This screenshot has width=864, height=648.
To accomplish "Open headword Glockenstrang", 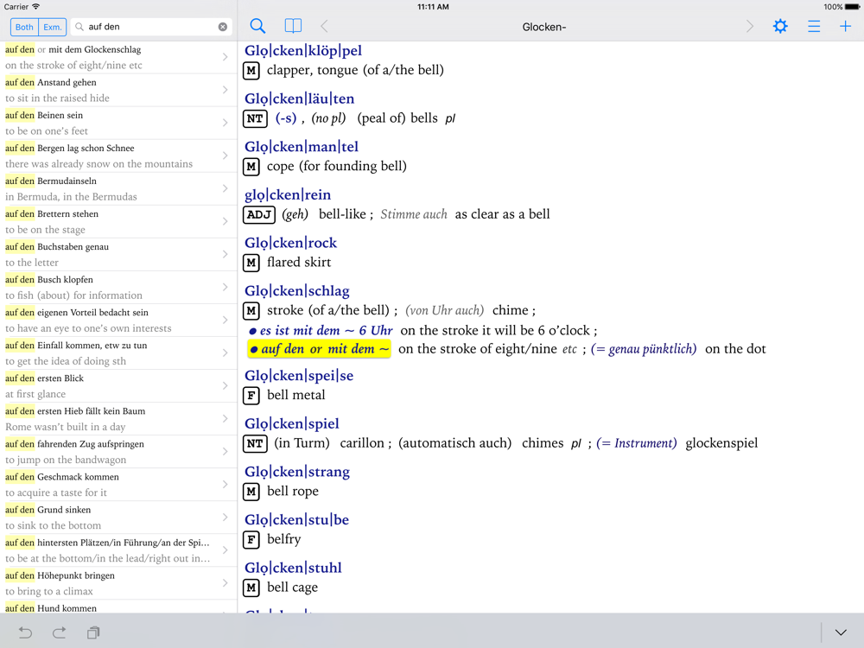I will [x=297, y=472].
